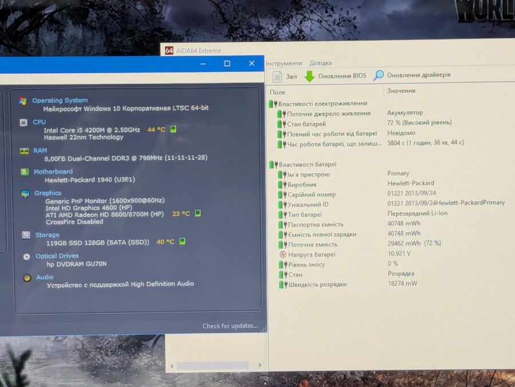Click the right arrow of horizontal scrollbar
The height and width of the screenshot is (387, 515).
click(x=260, y=365)
